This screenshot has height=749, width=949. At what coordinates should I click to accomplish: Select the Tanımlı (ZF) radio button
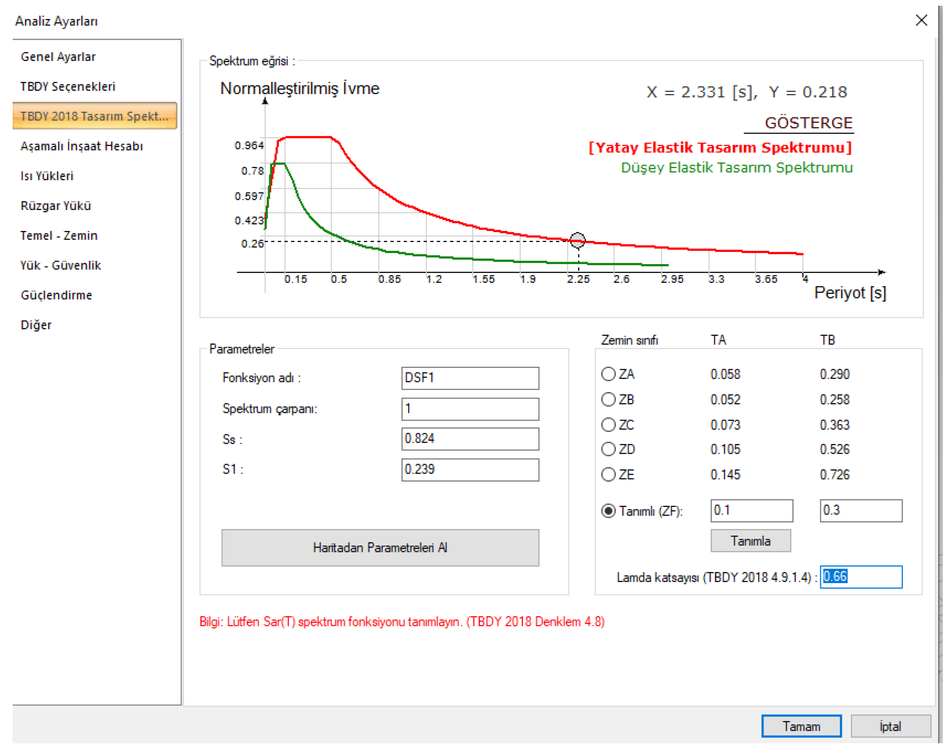click(608, 511)
